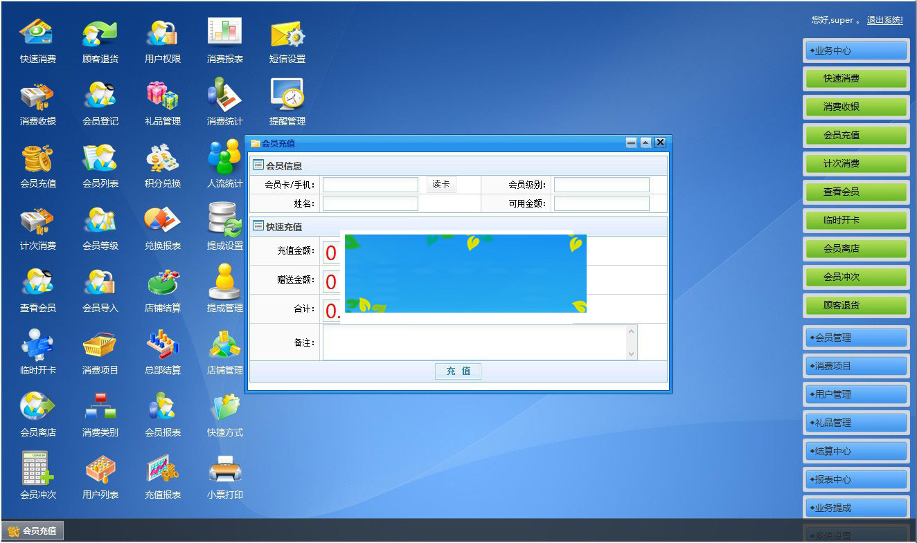Launch 短信设置 from the desktop
Screen dimensions: 917x543
[x=286, y=42]
